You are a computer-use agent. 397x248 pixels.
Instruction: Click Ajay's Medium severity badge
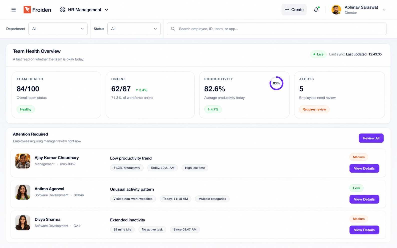(358, 157)
